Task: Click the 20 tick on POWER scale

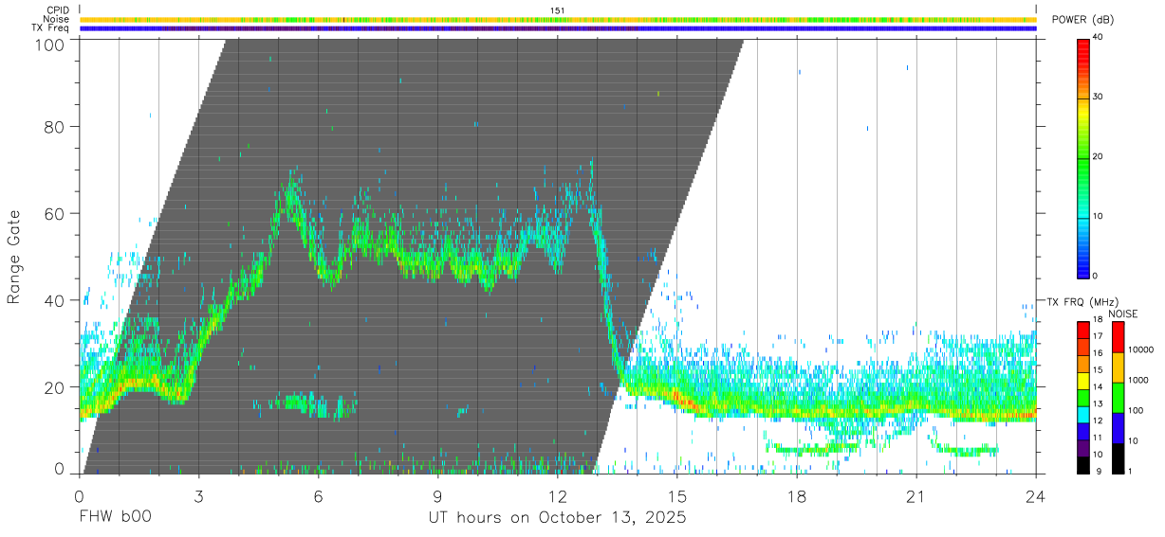Action: tap(1100, 156)
